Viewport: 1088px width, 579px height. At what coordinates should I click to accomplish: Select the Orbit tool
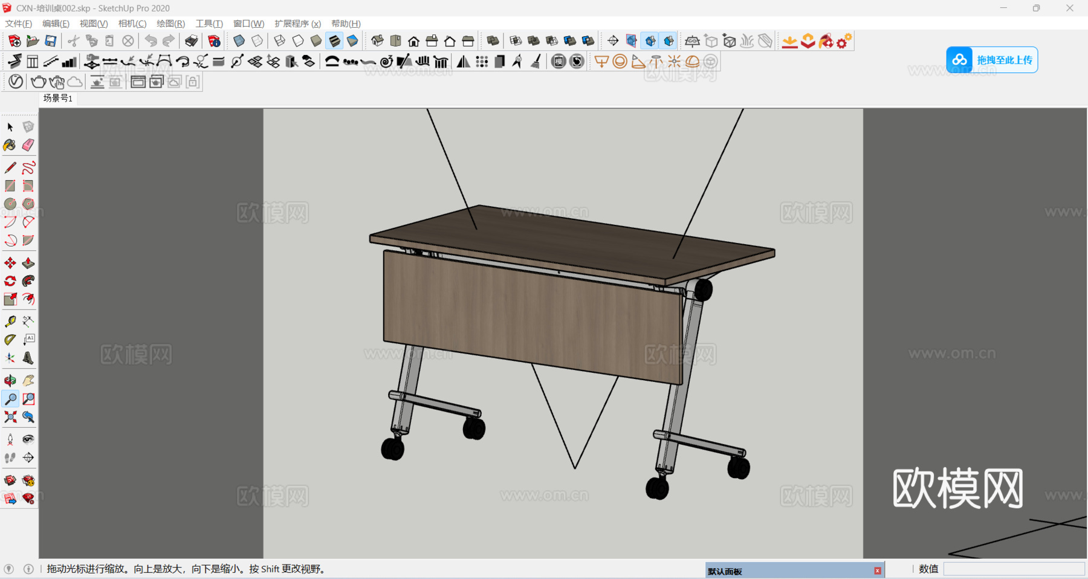click(10, 380)
